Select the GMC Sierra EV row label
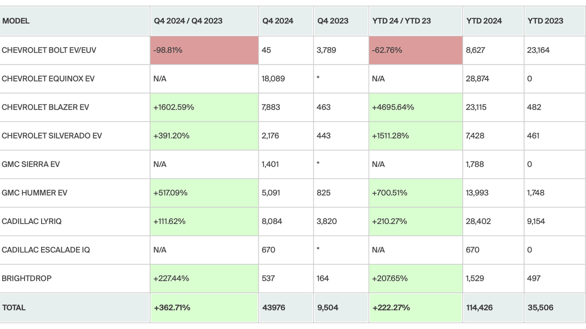 (x=31, y=164)
